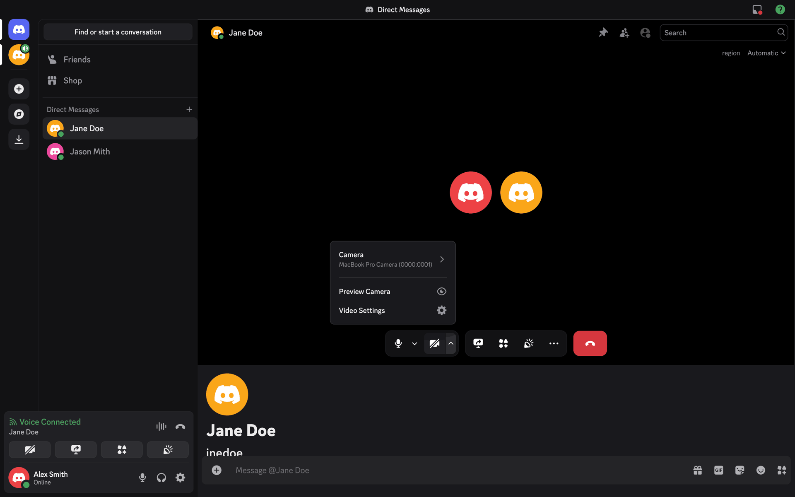This screenshot has height=497, width=795.
Task: Open green Help question mark
Action: pos(780,10)
